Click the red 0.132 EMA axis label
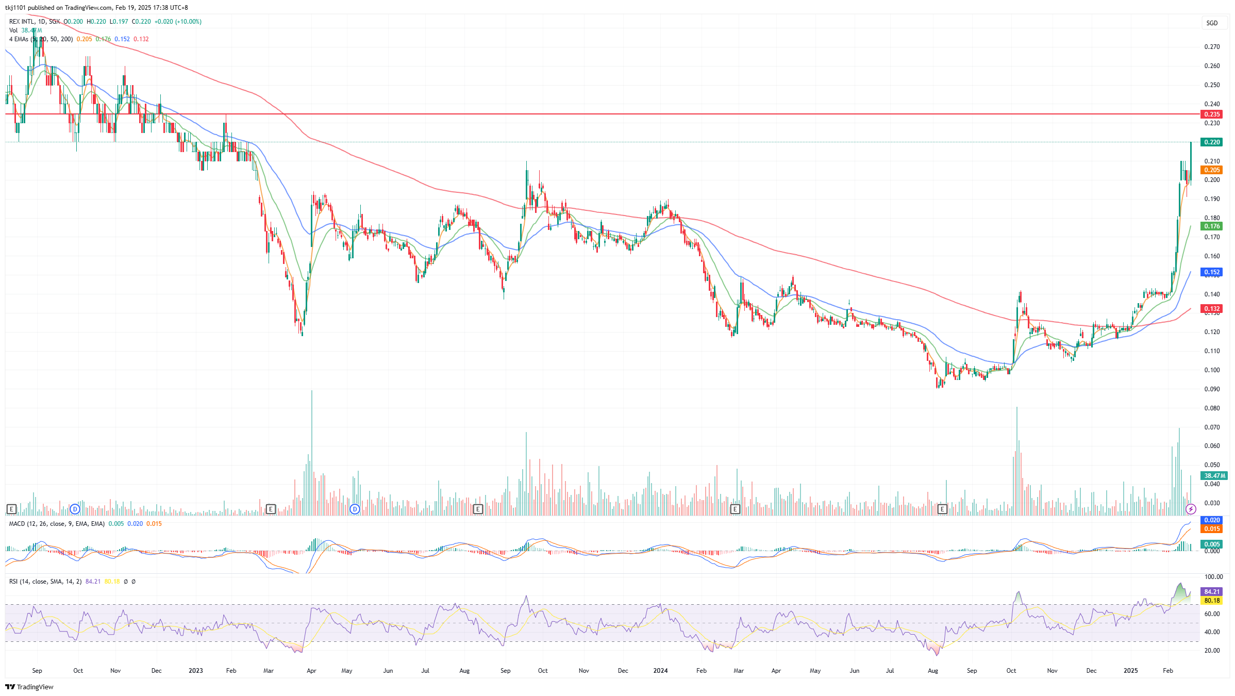1235x696 pixels. [1212, 309]
